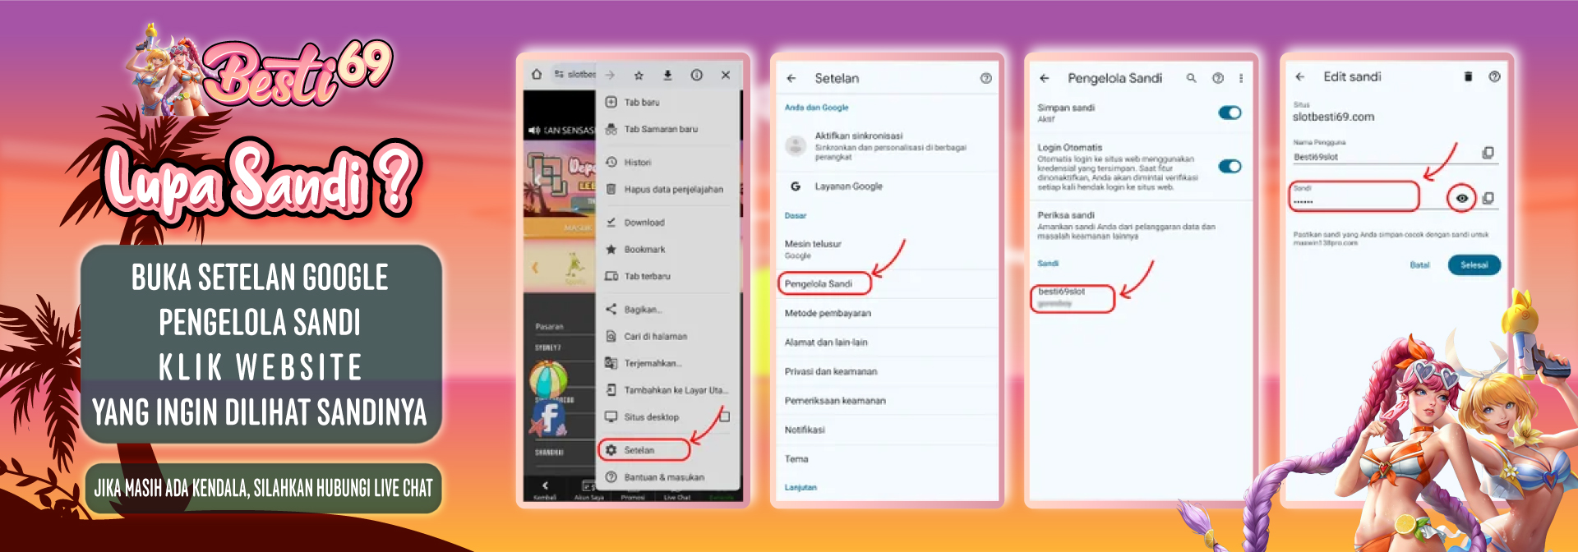Image resolution: width=1578 pixels, height=552 pixels.
Task: Toggle the Simpan sandi switch
Action: [x=1230, y=113]
